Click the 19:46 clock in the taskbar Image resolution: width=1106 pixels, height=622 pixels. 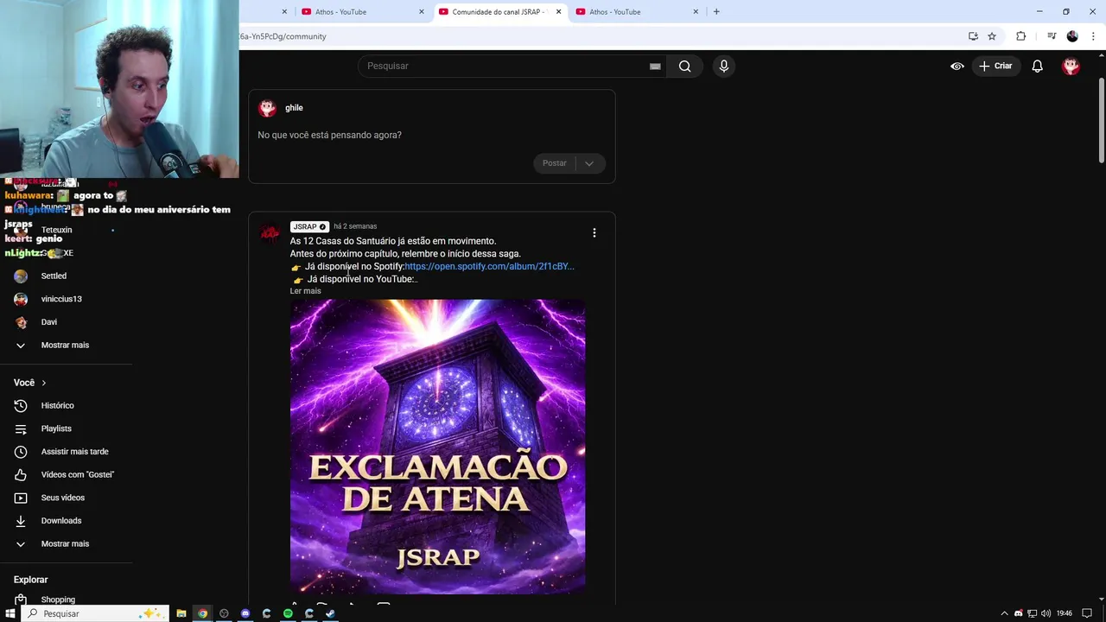pos(1065,613)
